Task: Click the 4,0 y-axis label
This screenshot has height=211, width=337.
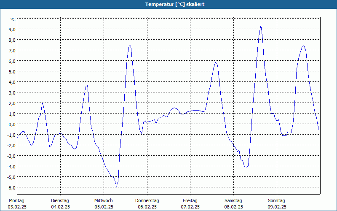Action: coord(12,82)
